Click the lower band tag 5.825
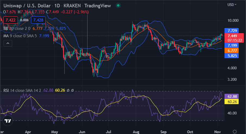Screen dimensions: 246x134 (x=232, y=56)
